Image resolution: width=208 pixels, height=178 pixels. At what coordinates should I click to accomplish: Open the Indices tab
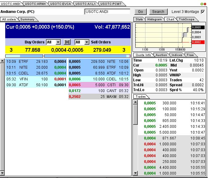177,55
